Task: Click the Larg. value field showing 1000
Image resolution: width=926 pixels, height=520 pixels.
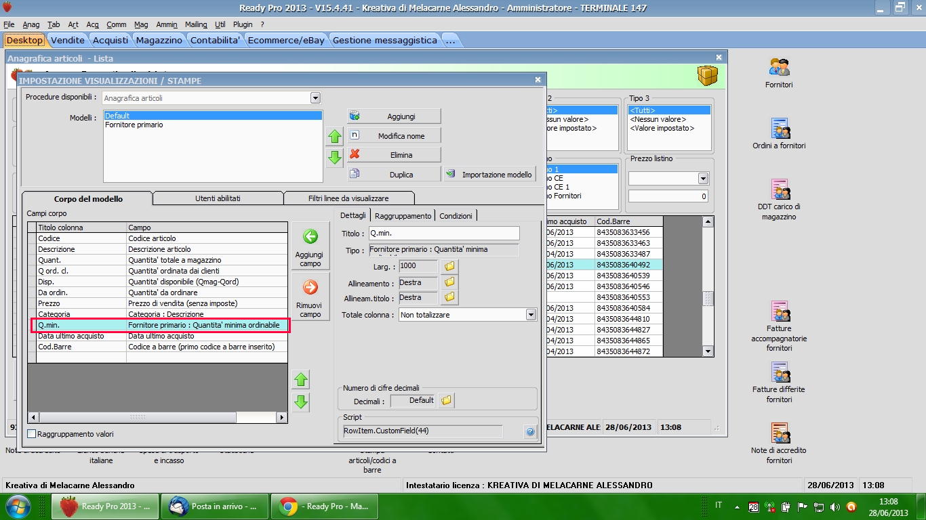Action: pyautogui.click(x=418, y=266)
